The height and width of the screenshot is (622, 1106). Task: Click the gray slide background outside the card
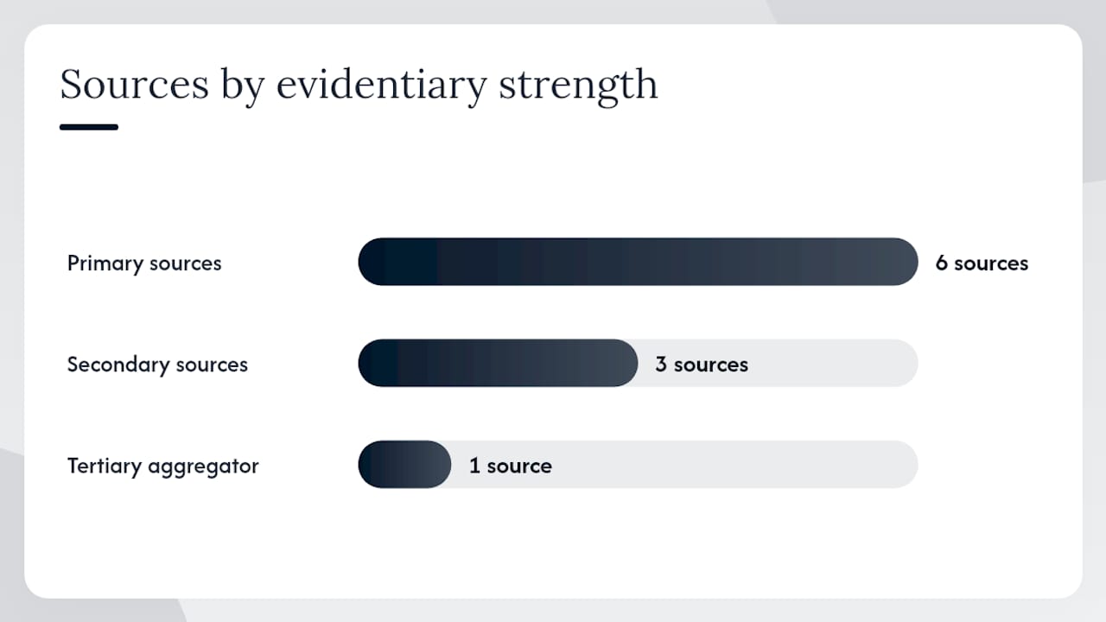click(x=1094, y=346)
